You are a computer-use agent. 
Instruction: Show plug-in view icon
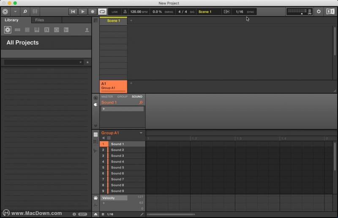click(x=95, y=105)
